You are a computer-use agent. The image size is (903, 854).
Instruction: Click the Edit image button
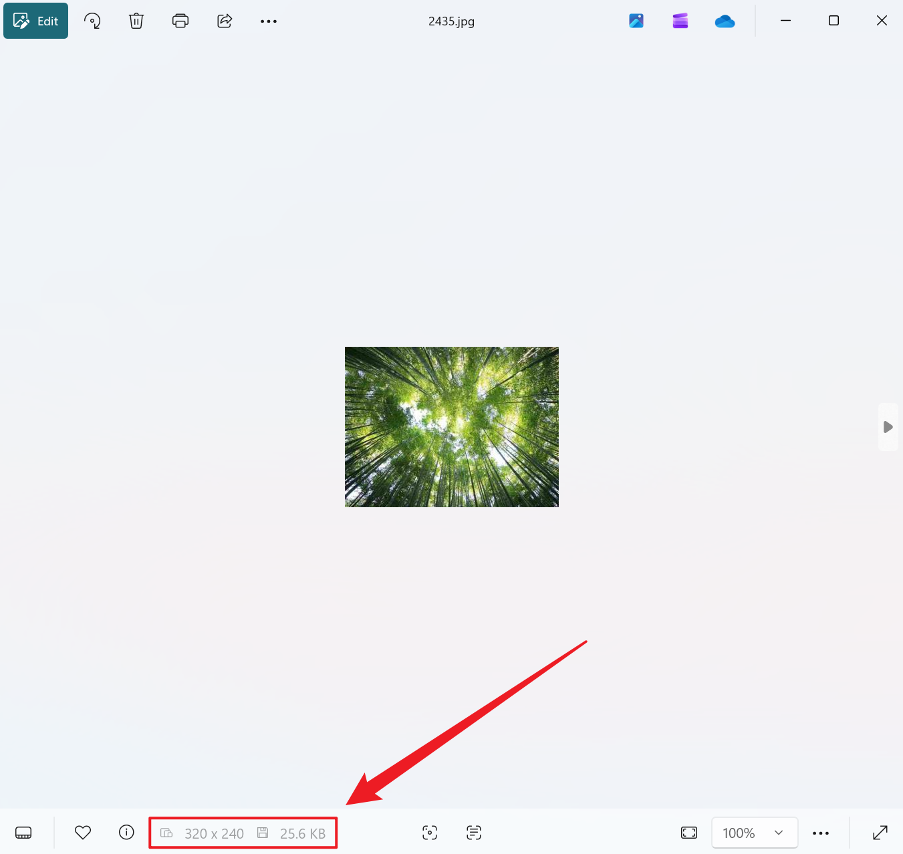[x=36, y=21]
